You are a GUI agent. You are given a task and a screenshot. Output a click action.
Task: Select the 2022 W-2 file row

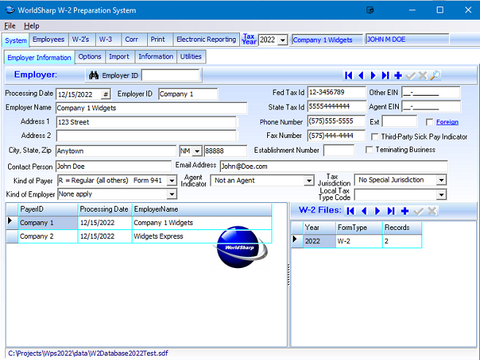356,241
